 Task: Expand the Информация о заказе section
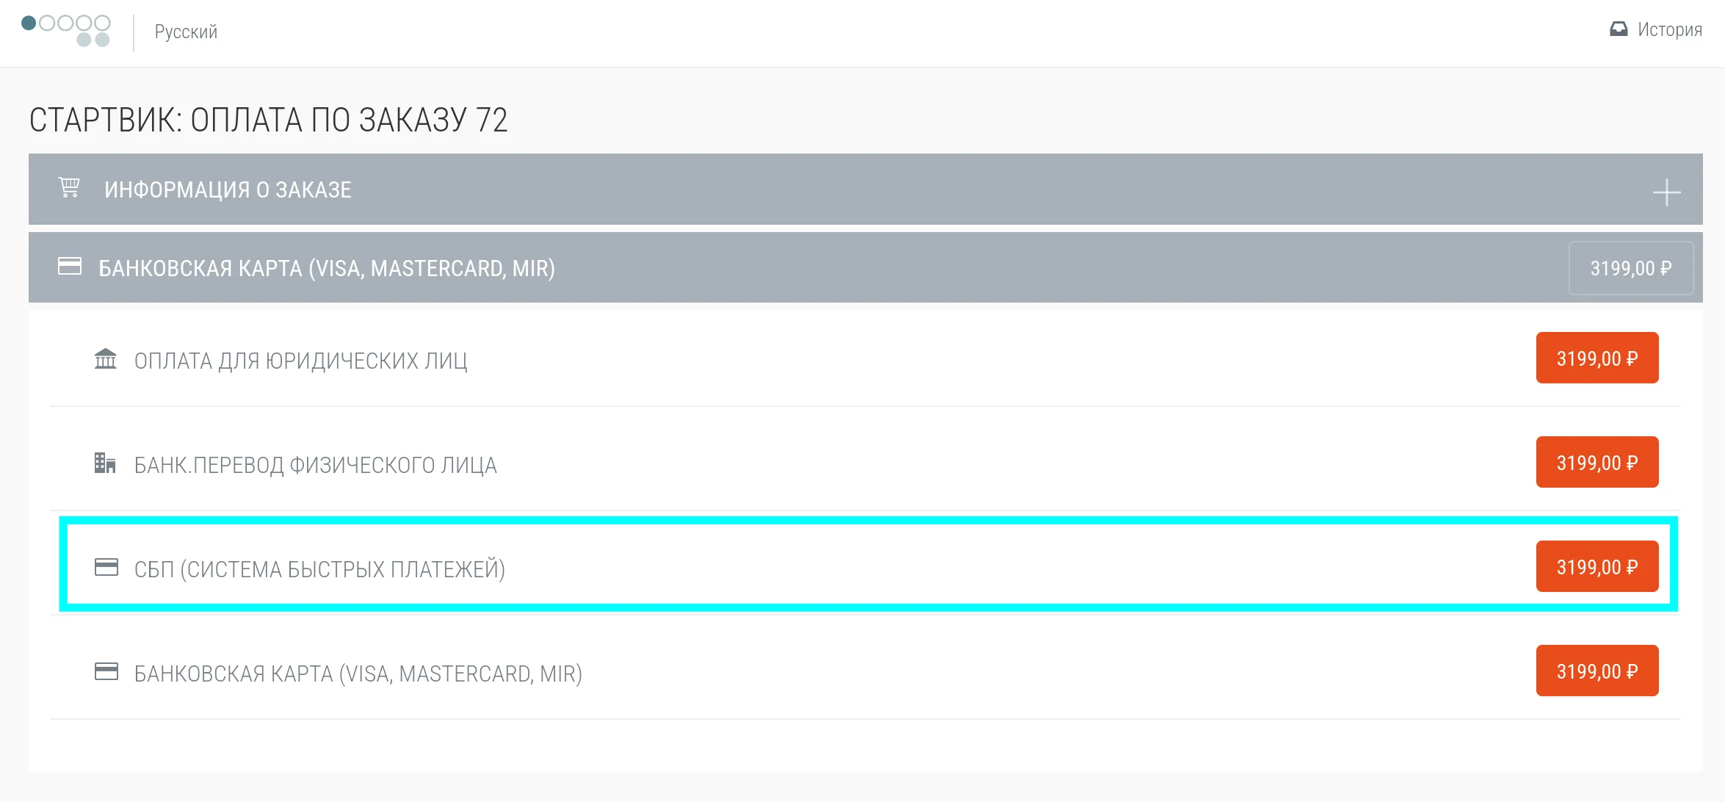pyautogui.click(x=228, y=189)
